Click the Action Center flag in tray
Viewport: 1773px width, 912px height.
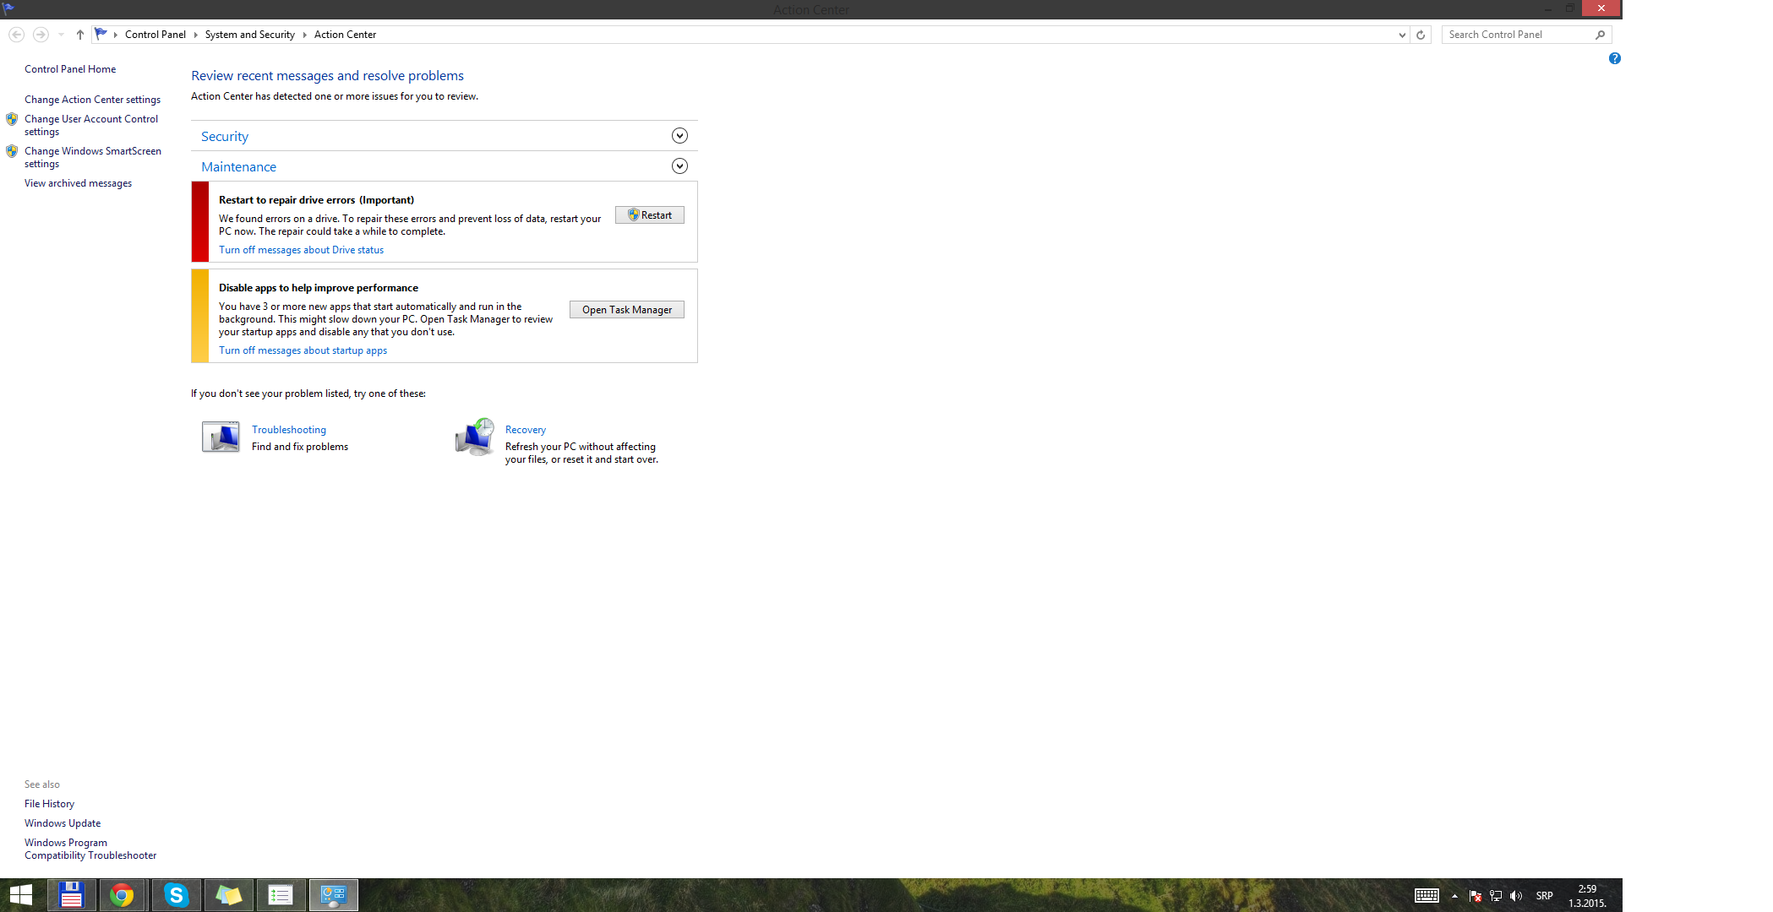coord(1476,896)
